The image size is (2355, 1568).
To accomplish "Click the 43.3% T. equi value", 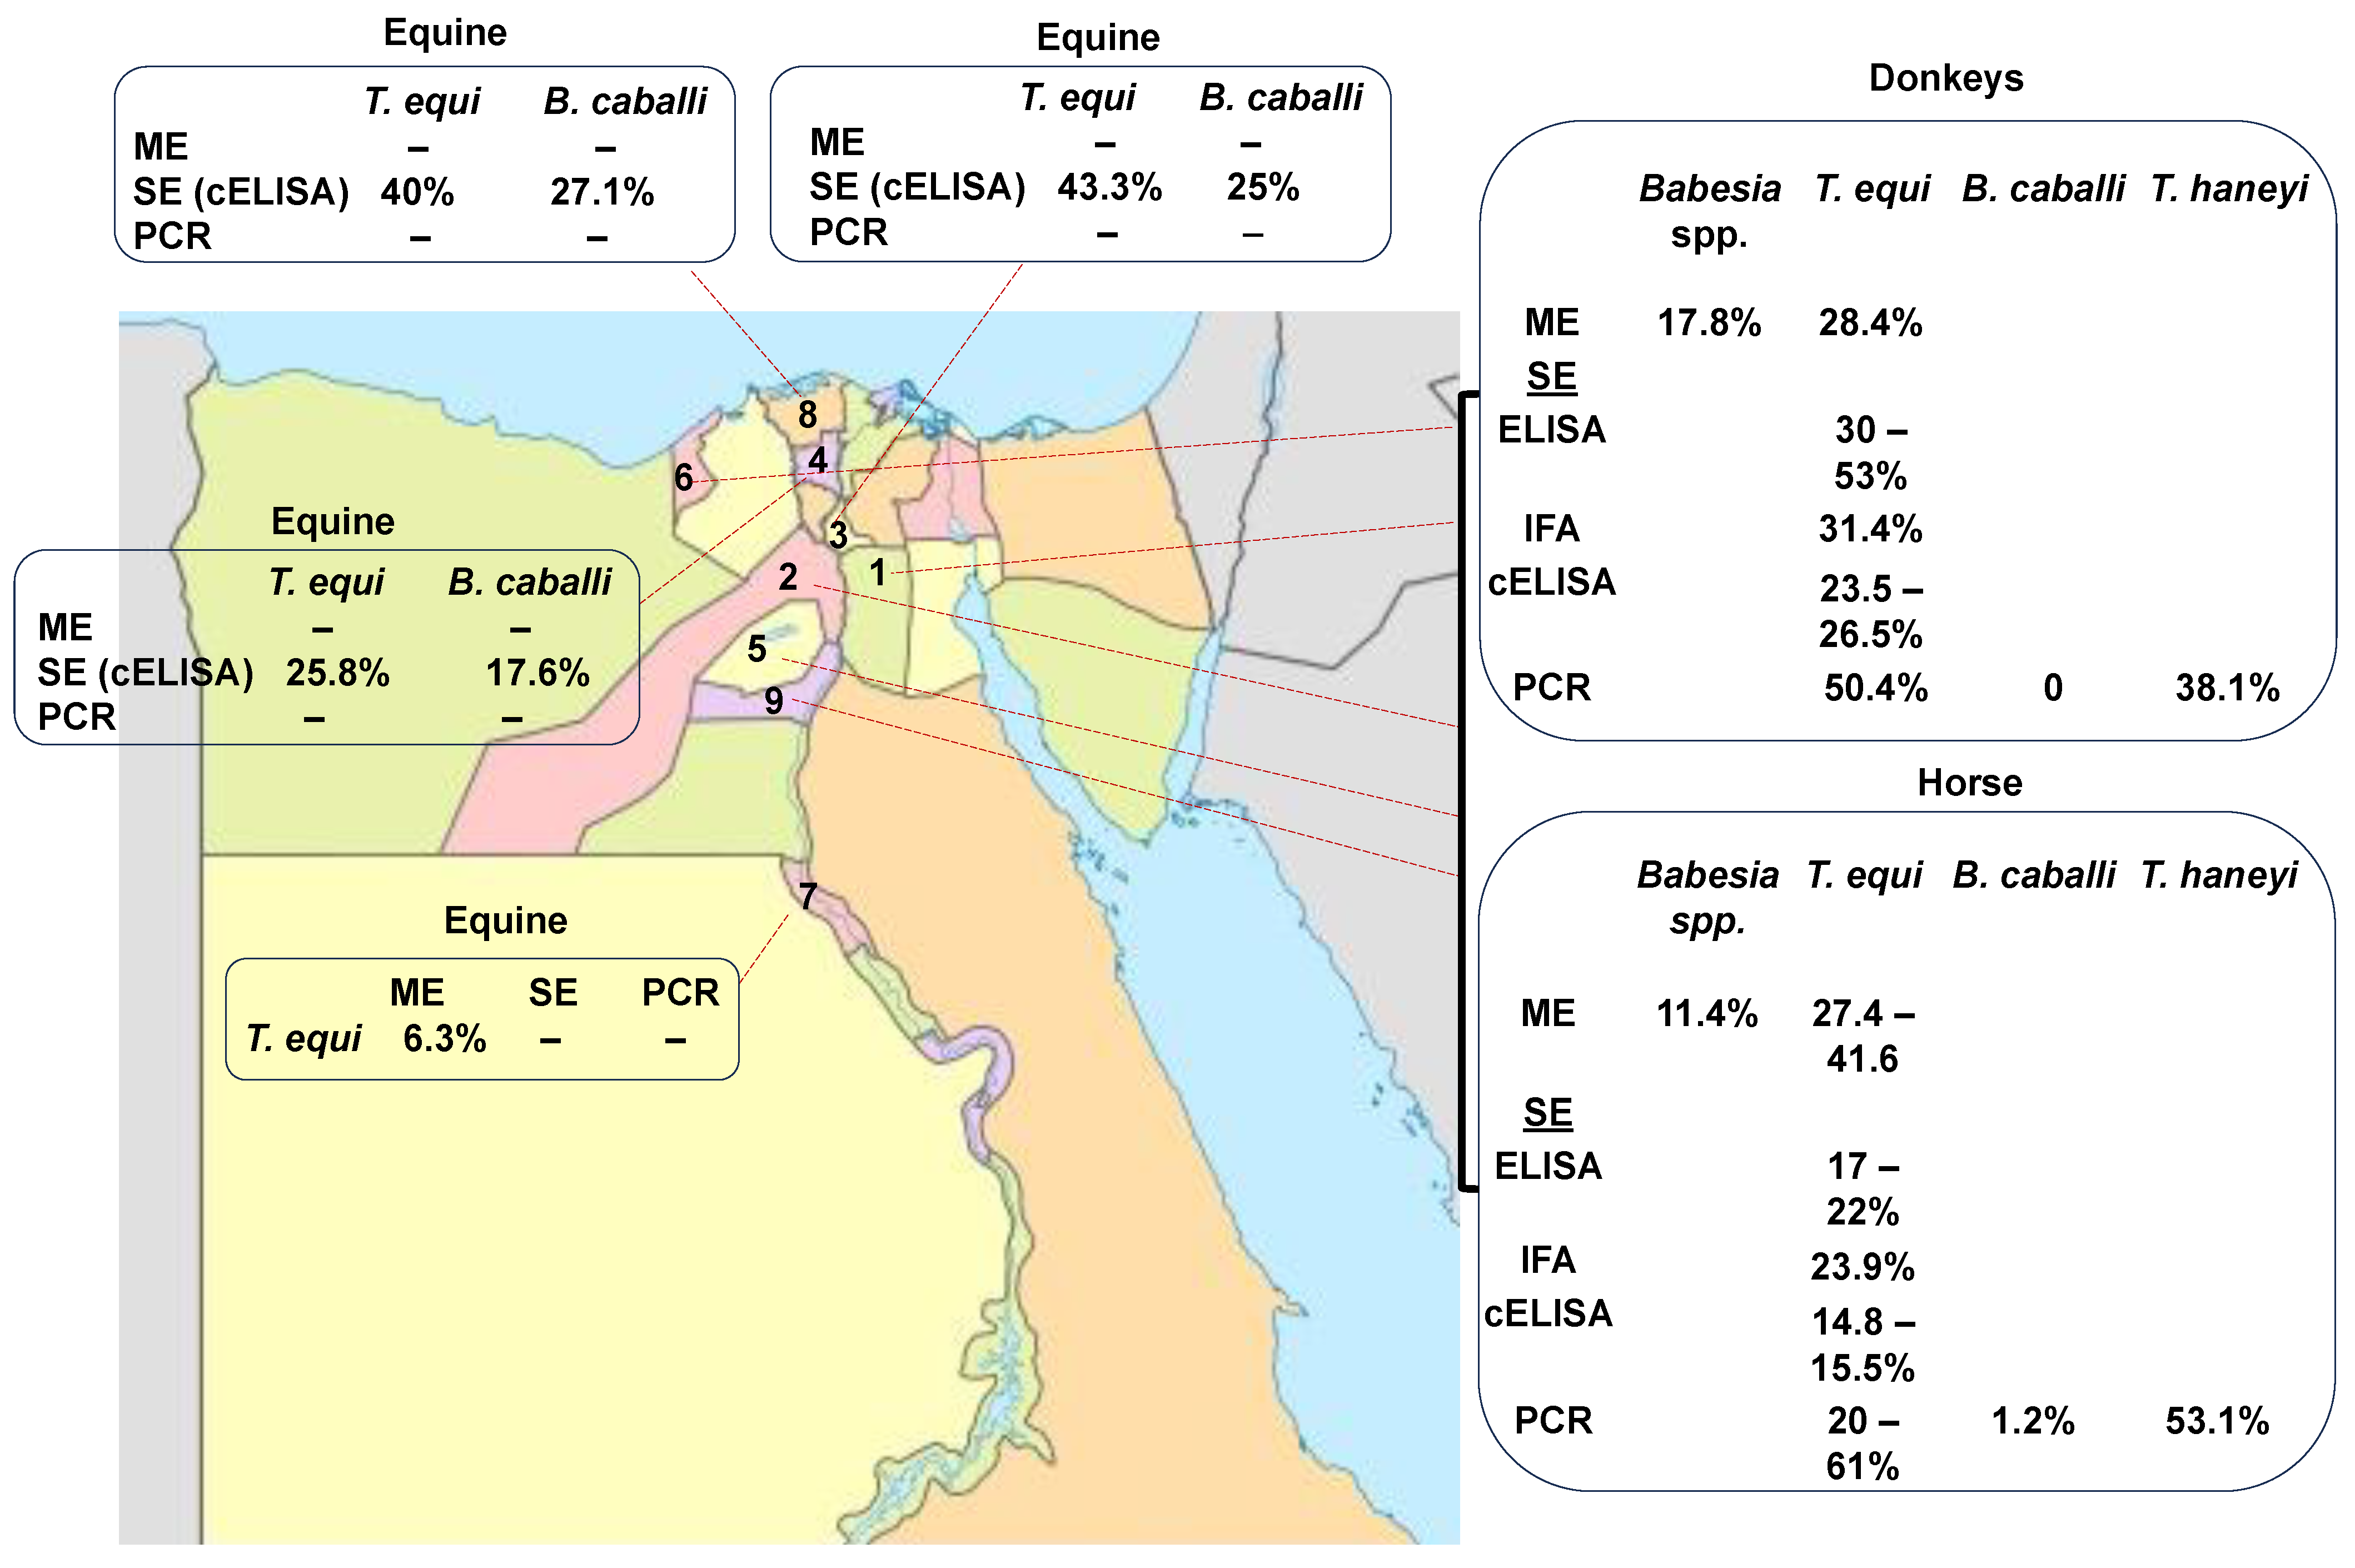I will (x=1109, y=187).
